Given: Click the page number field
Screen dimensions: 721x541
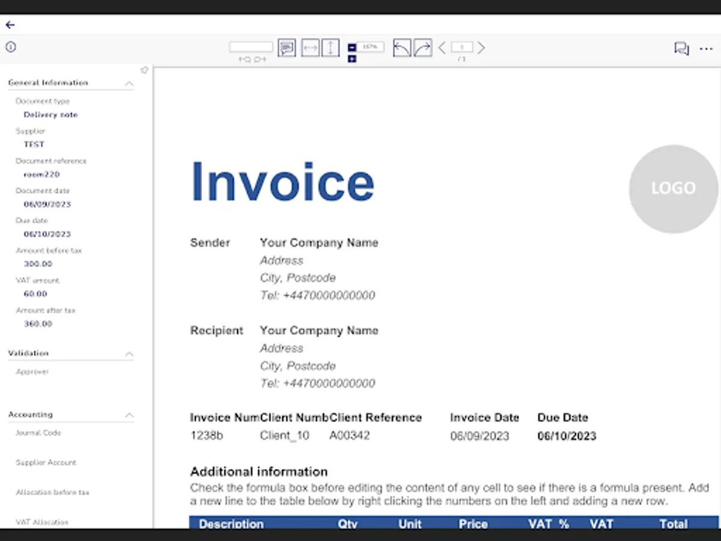Looking at the screenshot, I should [x=461, y=47].
